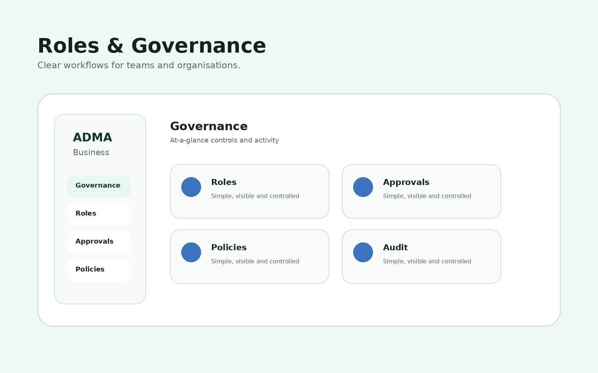
Task: Open the Approvals card title
Action: pyautogui.click(x=406, y=182)
